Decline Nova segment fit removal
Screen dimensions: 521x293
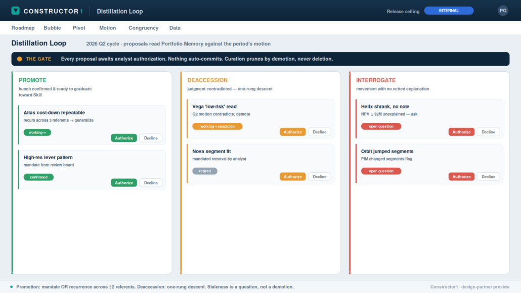point(320,177)
